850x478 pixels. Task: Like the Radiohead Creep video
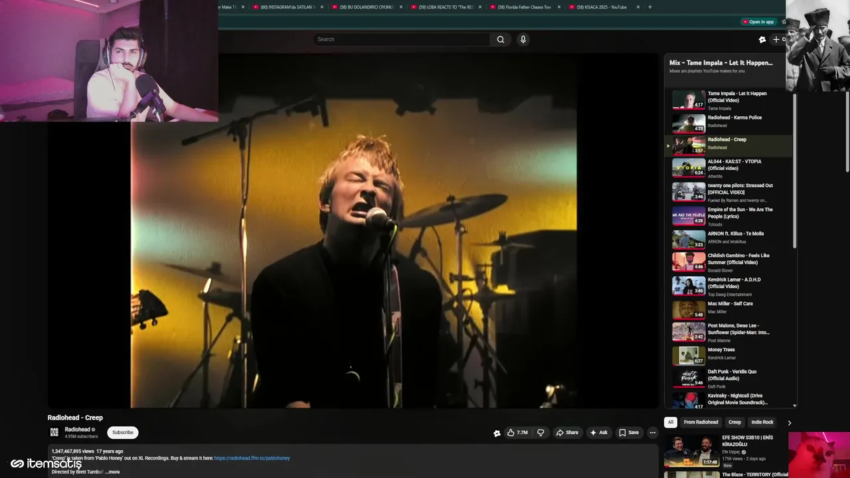(x=518, y=433)
